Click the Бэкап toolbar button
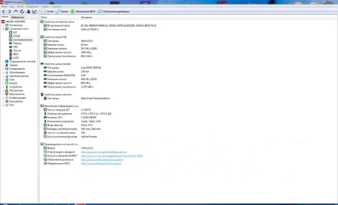338x205 pixels. point(62,12)
